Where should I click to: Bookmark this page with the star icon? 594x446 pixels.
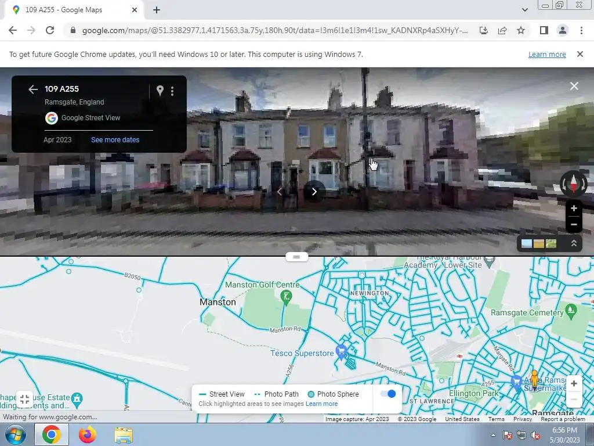(x=521, y=30)
